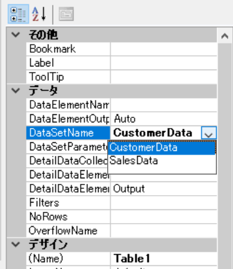Collapse the データ category
This screenshot has height=269, width=233.
15,91
